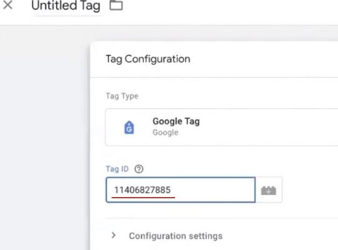This screenshot has height=250, width=338.
Task: Click the Configuration settings label
Action: pyautogui.click(x=175, y=236)
